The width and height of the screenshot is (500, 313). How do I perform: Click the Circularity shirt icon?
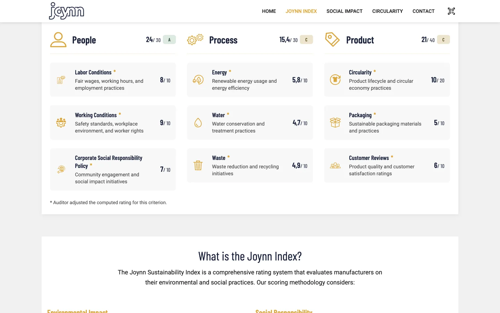point(335,80)
